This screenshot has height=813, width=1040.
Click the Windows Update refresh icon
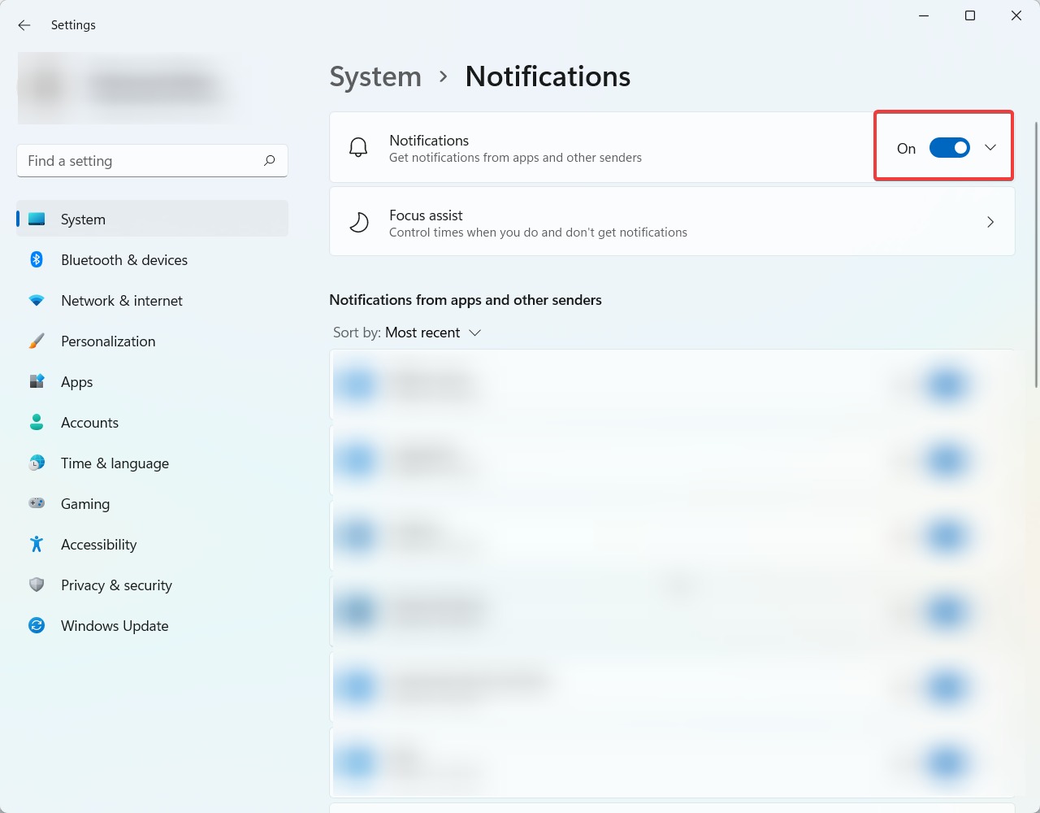tap(37, 625)
